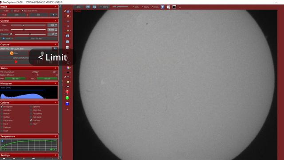Collapse the Temperature panel
Screen dimensions: 284x160
55,136
